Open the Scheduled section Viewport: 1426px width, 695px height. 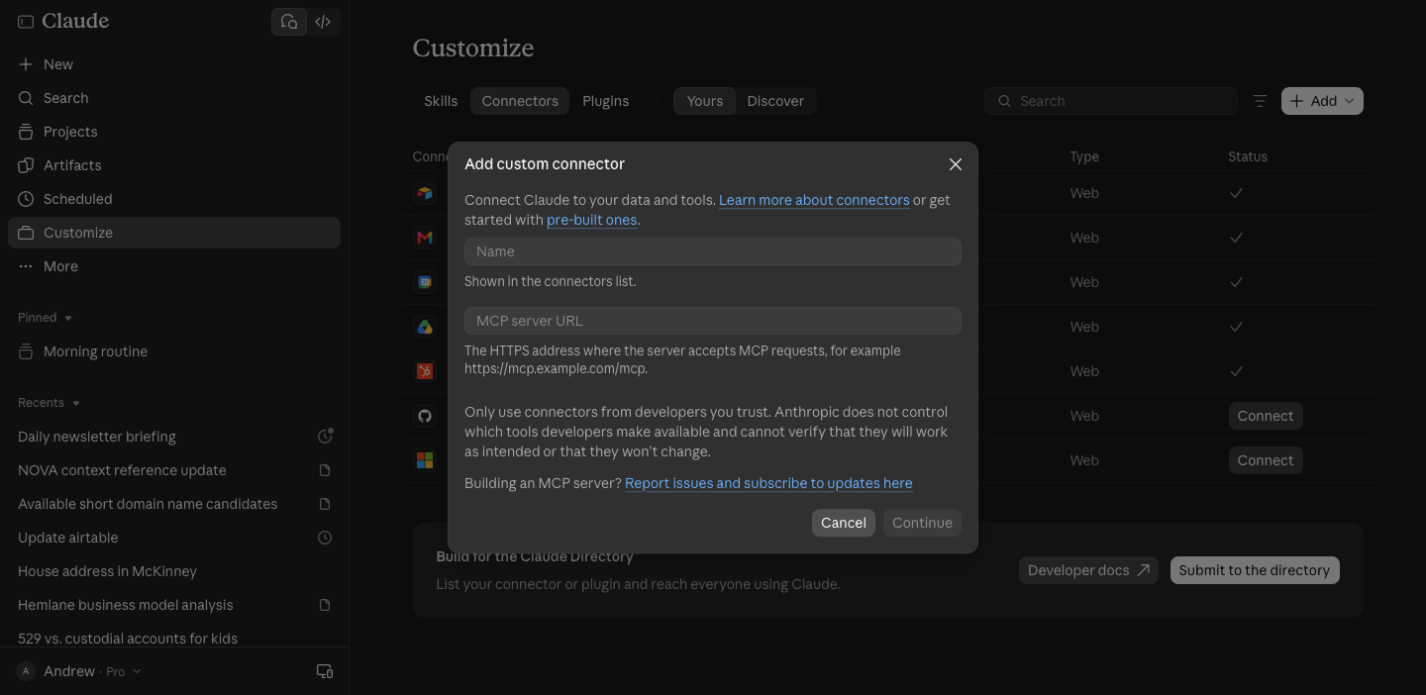click(x=174, y=199)
